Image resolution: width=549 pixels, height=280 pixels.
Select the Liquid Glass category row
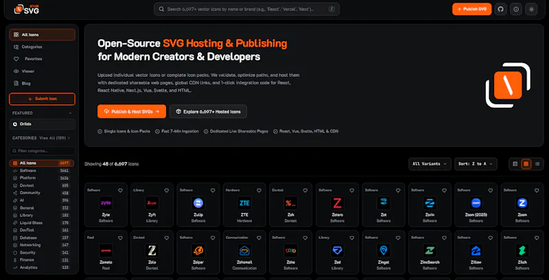pos(41,222)
